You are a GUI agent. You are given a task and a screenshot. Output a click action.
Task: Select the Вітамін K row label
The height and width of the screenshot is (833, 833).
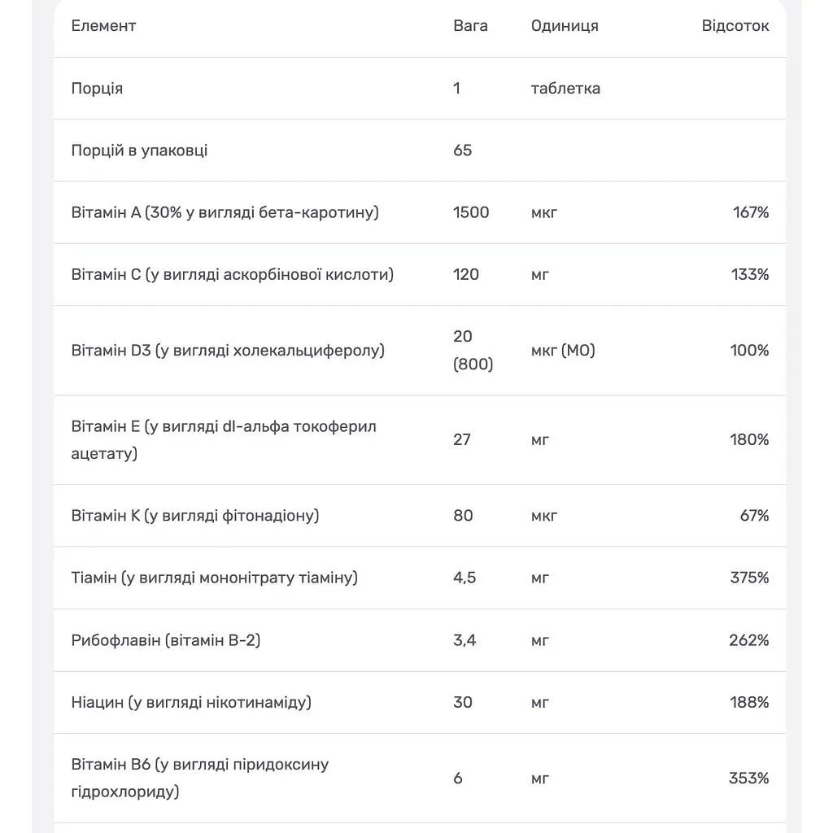click(x=195, y=516)
